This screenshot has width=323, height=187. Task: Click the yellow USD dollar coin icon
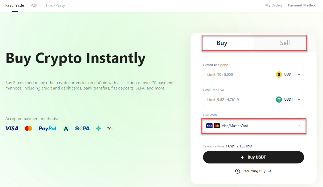pos(279,74)
